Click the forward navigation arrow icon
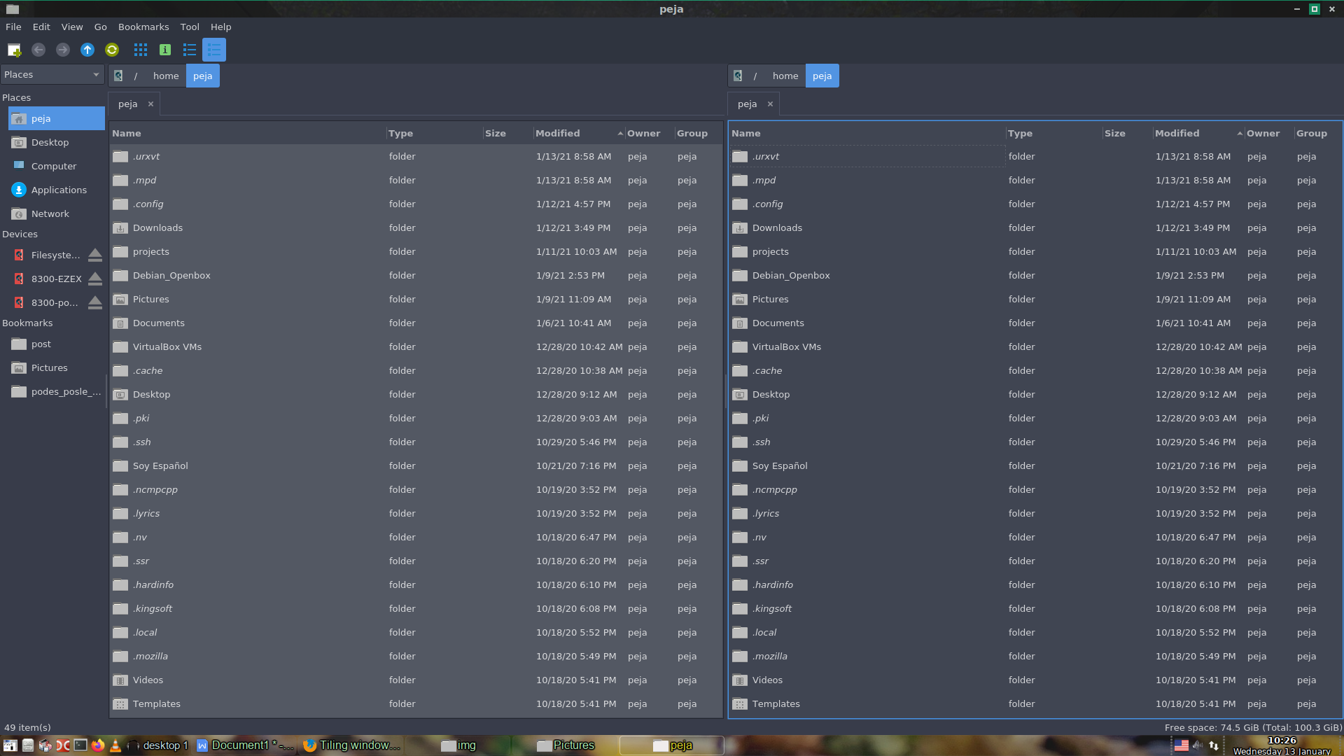The height and width of the screenshot is (756, 1344). [x=62, y=50]
